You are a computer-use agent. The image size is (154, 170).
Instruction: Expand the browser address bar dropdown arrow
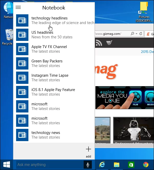click(x=137, y=34)
